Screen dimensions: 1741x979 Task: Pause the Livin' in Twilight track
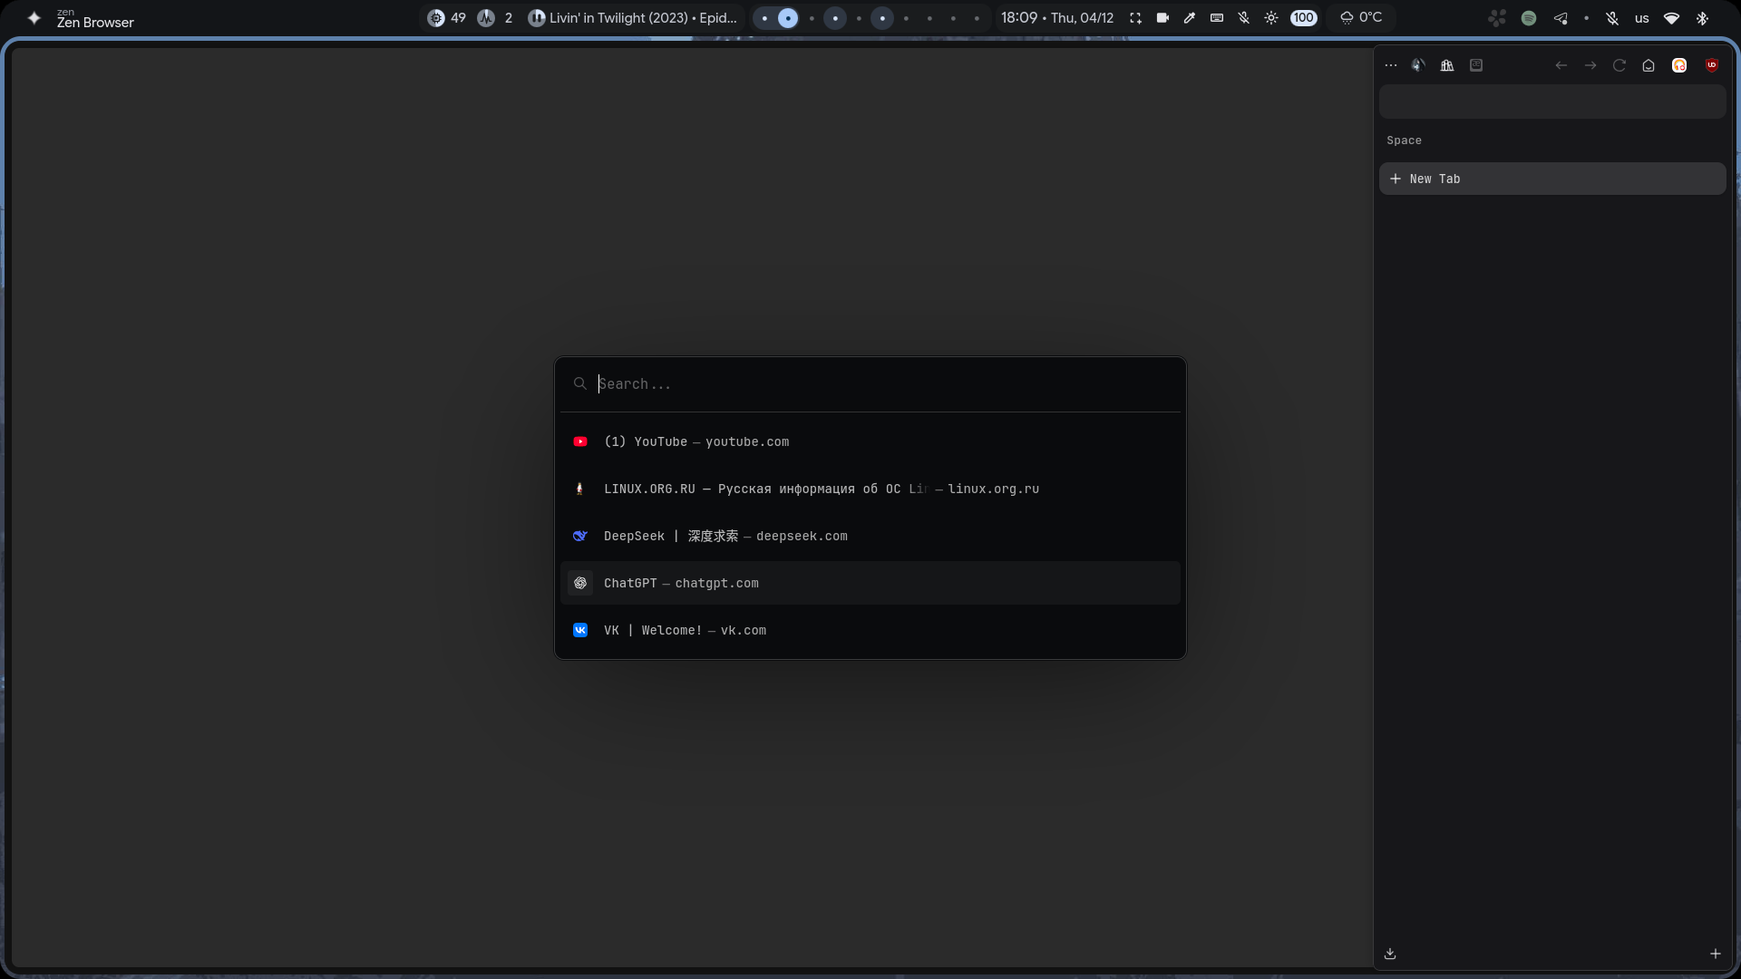click(536, 18)
